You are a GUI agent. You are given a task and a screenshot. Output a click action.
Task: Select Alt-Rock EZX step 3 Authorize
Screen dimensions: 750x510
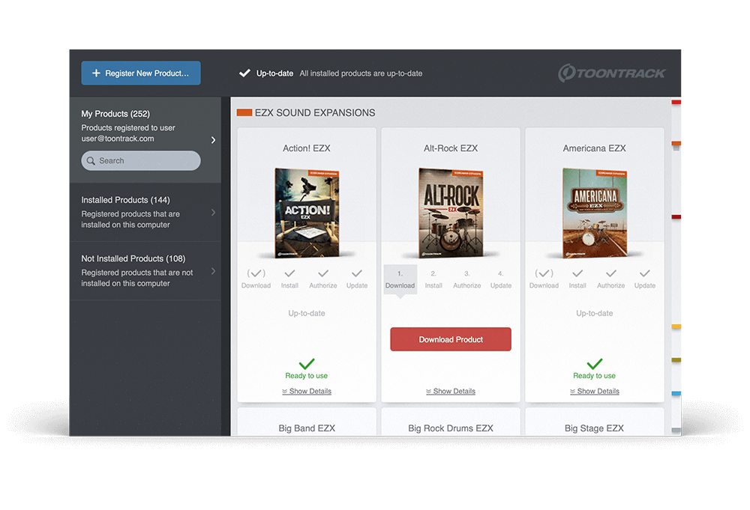[x=466, y=279]
